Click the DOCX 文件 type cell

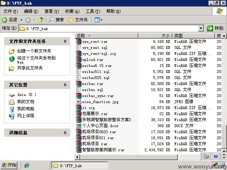[x=184, y=126]
